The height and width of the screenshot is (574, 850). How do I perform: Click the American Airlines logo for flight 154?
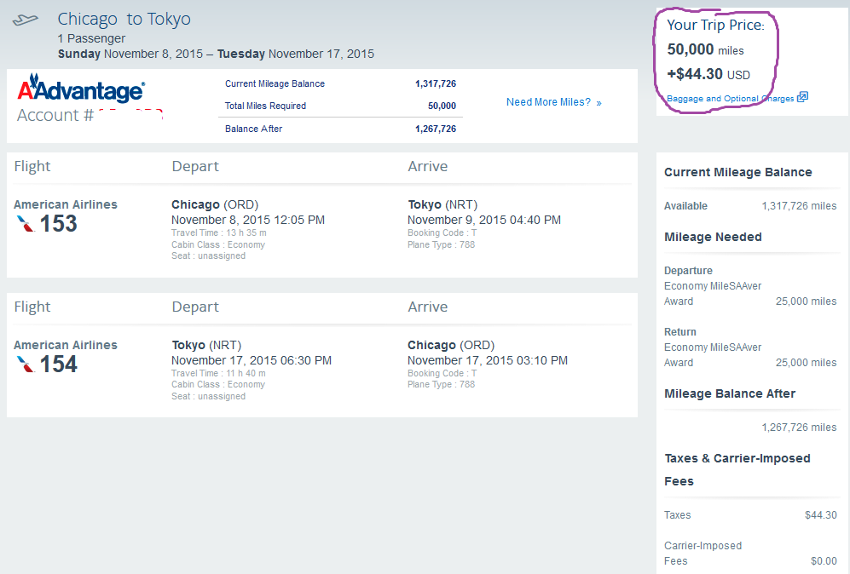tap(25, 364)
